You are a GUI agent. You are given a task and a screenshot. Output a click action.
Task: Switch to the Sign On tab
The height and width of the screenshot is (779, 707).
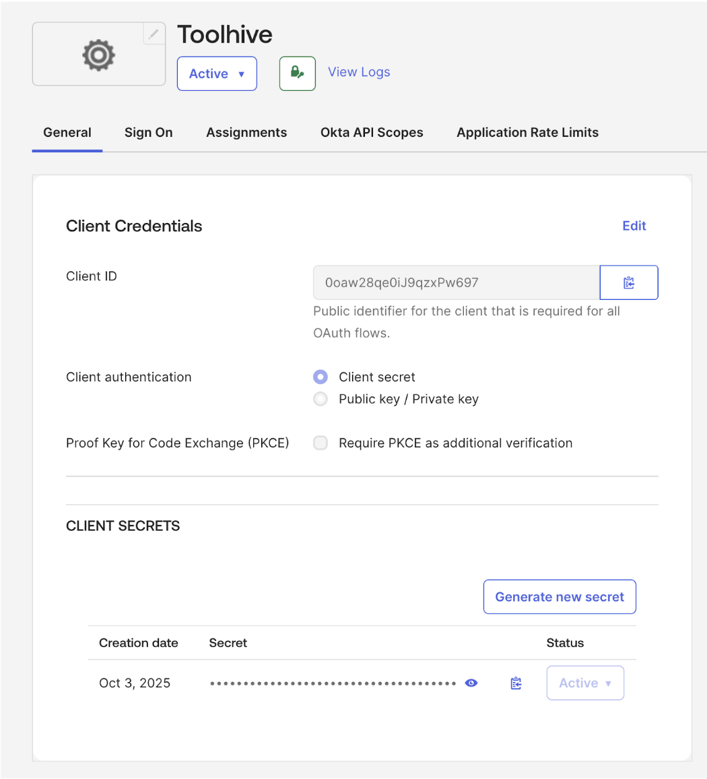click(148, 132)
